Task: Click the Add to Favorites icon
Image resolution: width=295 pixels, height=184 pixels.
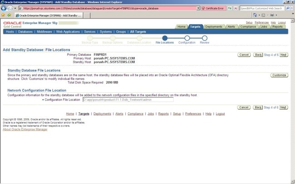Action: [9, 15]
